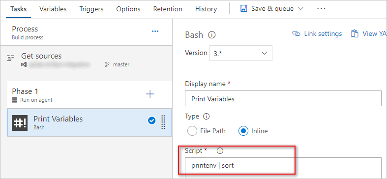This screenshot has height=179, width=387.
Task: Click Link settings
Action: click(323, 33)
